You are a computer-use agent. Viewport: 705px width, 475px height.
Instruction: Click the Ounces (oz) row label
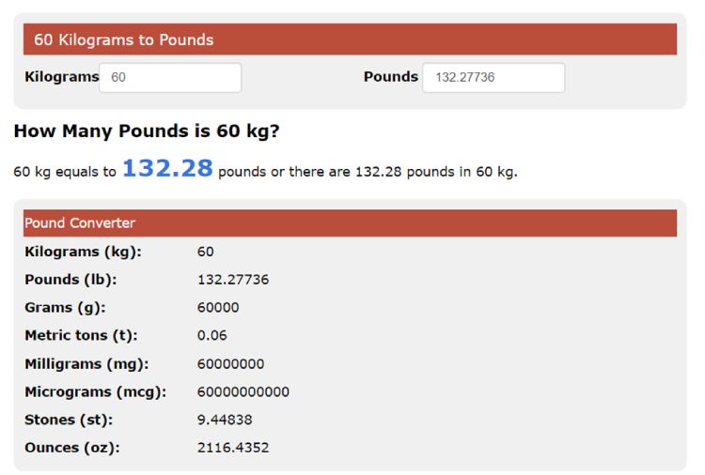[72, 448]
